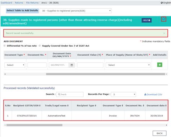The height and width of the screenshot is (137, 171).
Task: Click S.No column header
Action: (8, 105)
